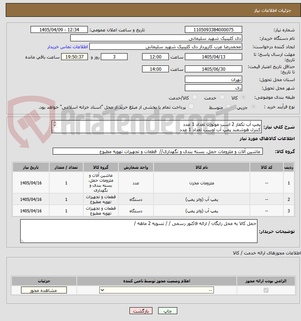
Task: Toggle the mandatory permit checkbox
Action: click(266, 290)
